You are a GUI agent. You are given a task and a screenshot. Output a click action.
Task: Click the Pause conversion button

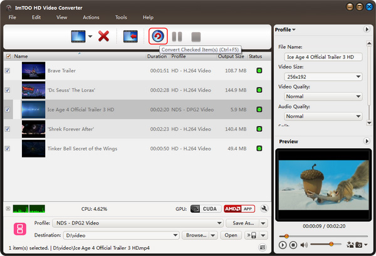pyautogui.click(x=177, y=37)
